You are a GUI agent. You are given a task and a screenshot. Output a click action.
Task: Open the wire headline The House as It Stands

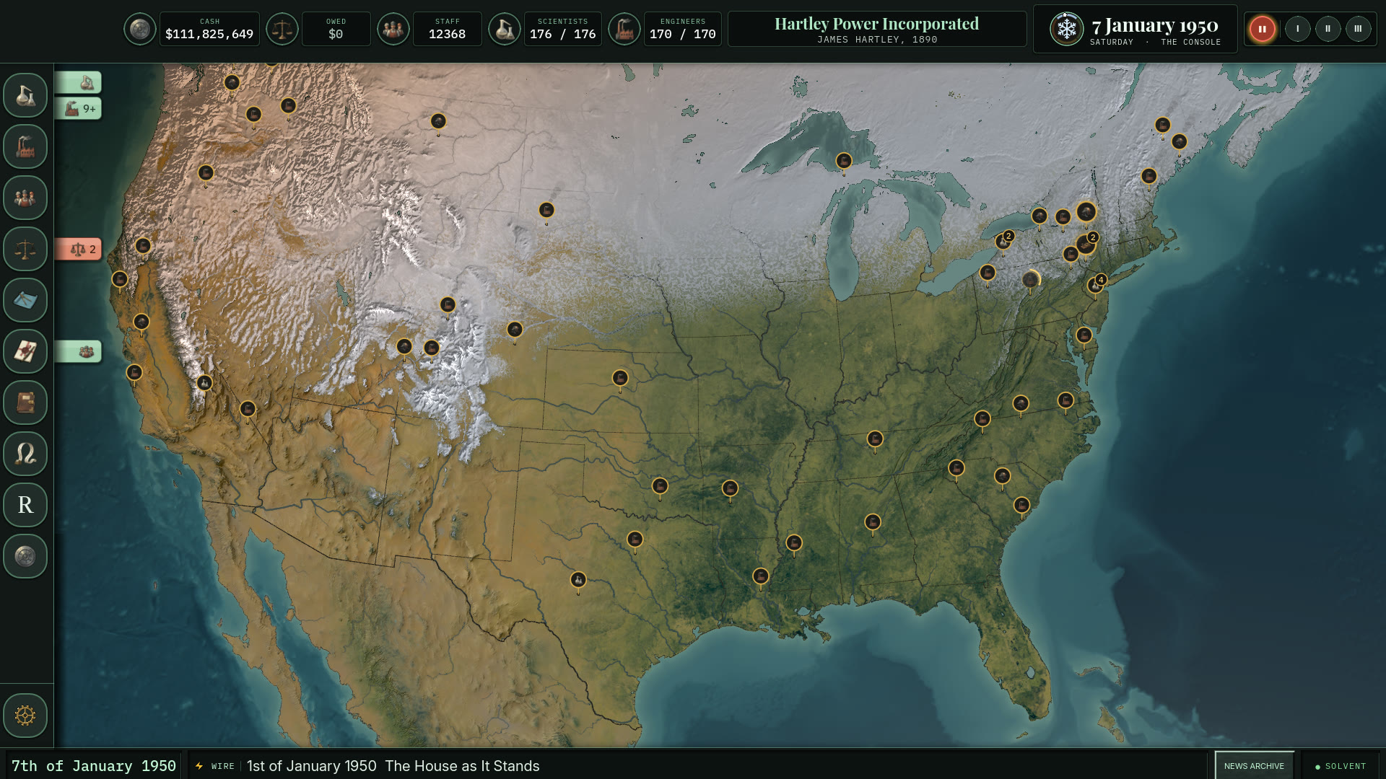462,766
